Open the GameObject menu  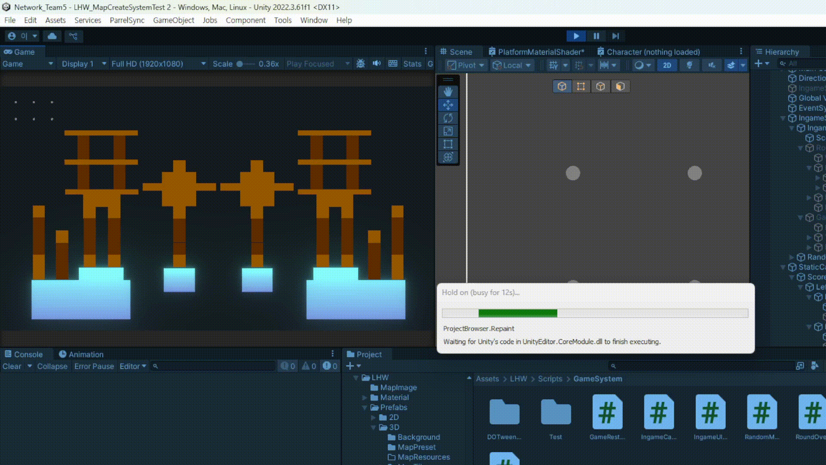173,20
